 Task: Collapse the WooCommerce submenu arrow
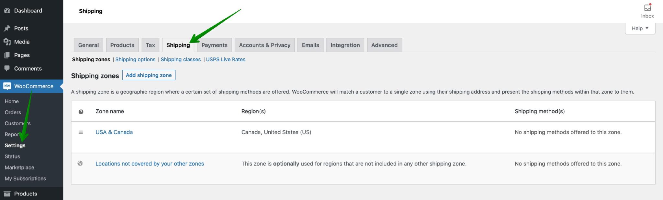[61, 86]
